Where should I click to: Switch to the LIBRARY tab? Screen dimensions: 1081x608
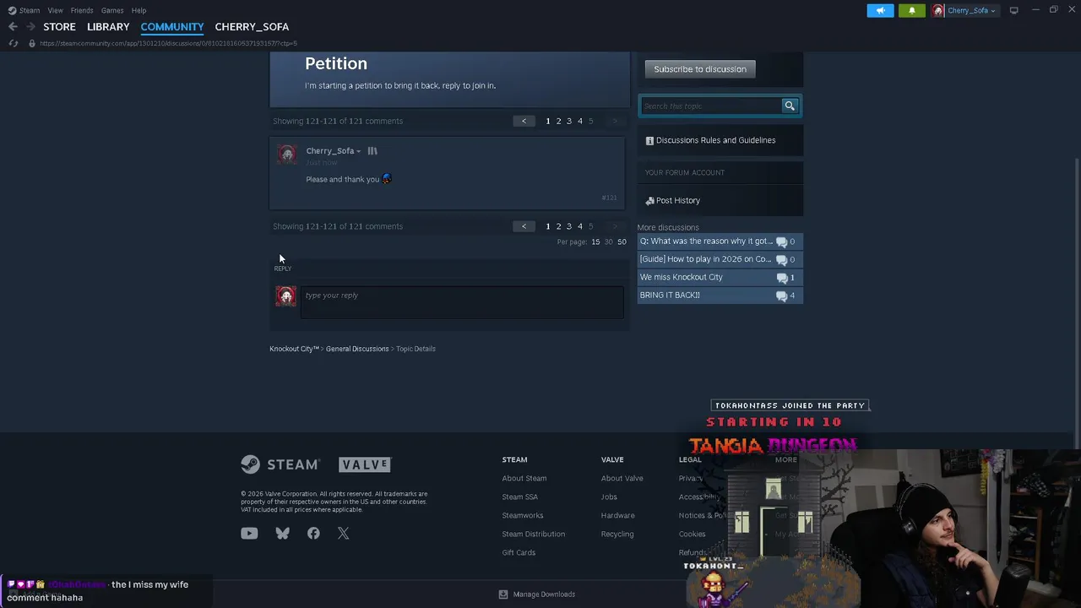[x=108, y=27]
